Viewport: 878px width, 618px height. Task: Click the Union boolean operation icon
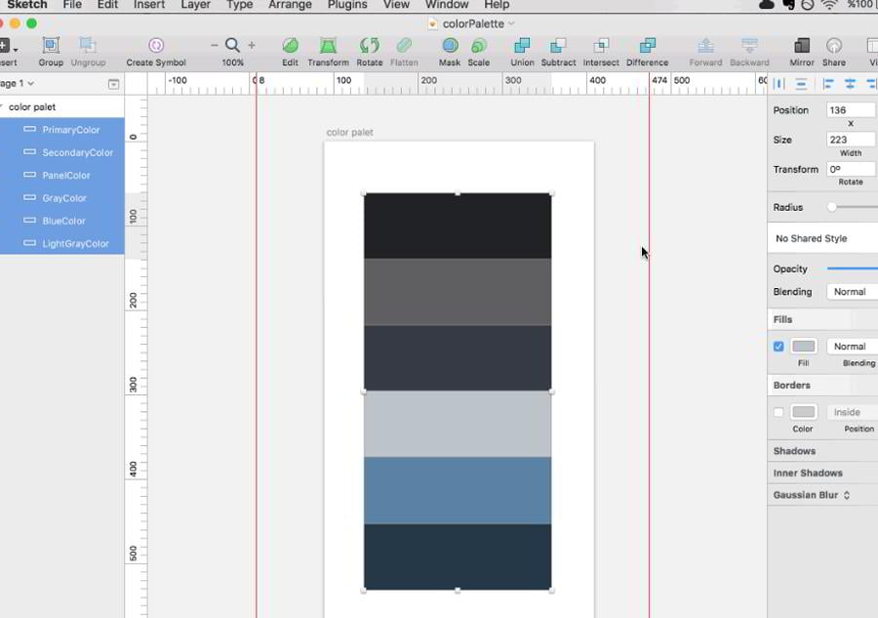(x=522, y=46)
